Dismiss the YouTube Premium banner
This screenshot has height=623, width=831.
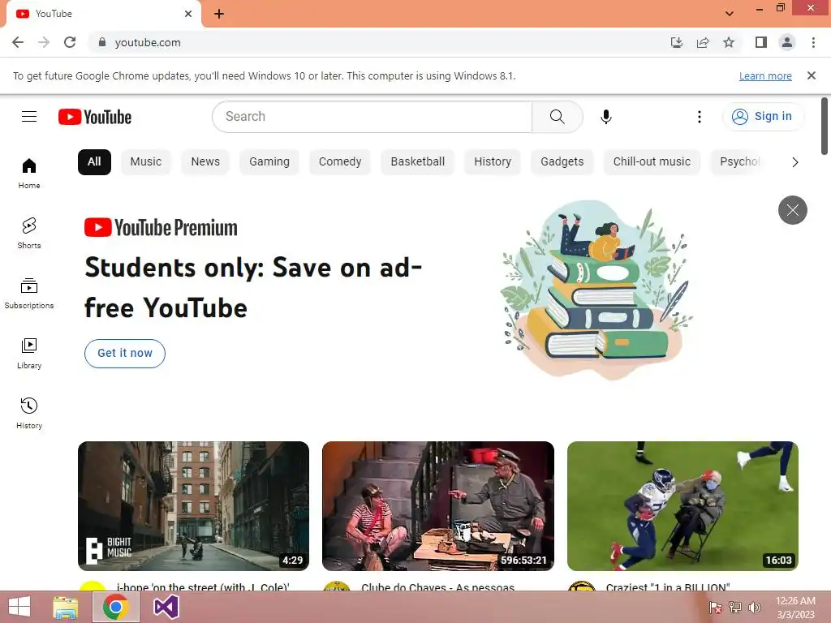coord(792,210)
